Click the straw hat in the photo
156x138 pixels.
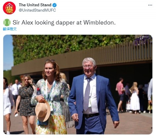43,110
